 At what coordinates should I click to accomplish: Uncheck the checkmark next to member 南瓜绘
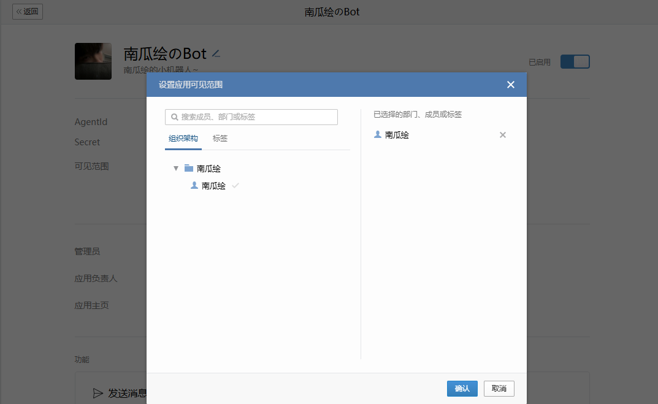pos(235,186)
